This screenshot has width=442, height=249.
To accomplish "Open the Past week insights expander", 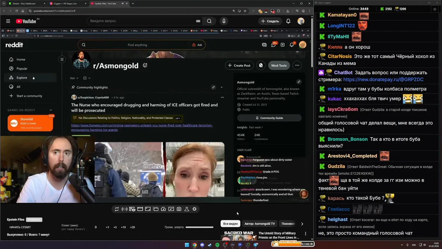I will click(x=256, y=127).
